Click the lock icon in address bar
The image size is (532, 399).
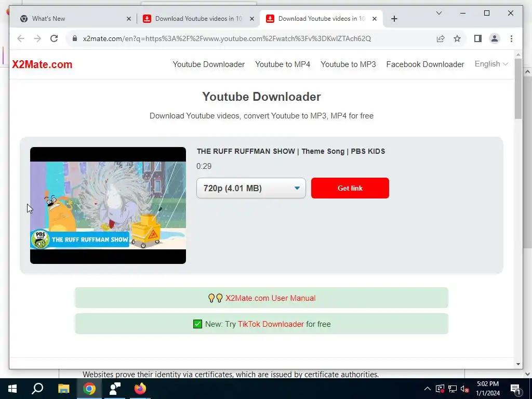[75, 38]
